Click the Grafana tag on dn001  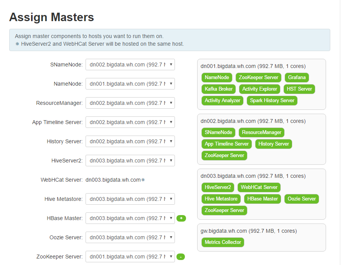pos(297,78)
